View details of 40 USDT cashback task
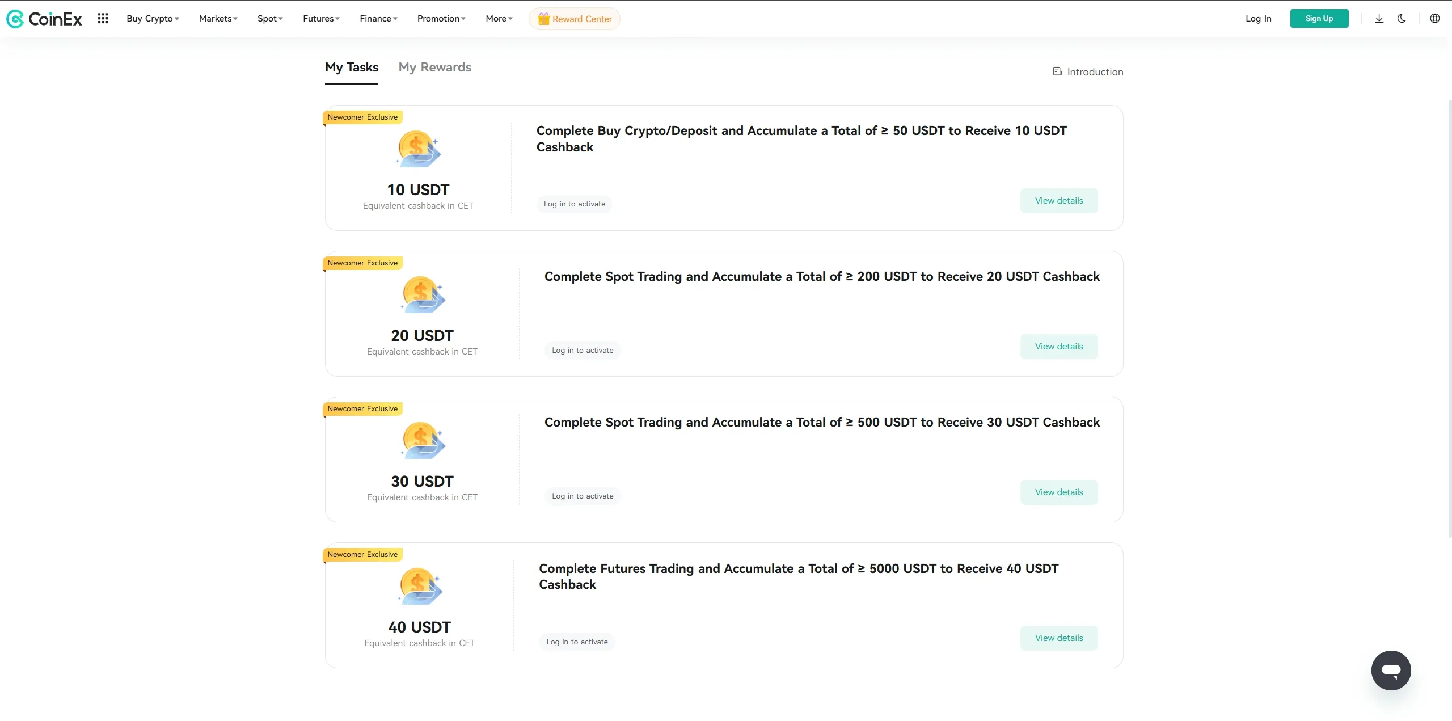The height and width of the screenshot is (721, 1452). point(1059,638)
